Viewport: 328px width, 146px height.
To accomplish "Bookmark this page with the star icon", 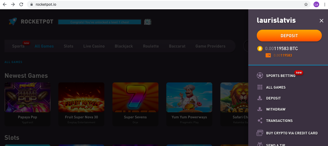I will [x=306, y=4].
